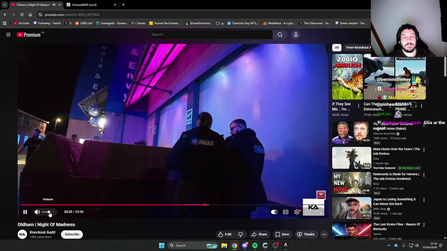This screenshot has height=251, width=447.
Task: Click the YouTube search field
Action: click(x=211, y=35)
